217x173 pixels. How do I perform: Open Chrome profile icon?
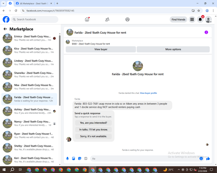207,10
